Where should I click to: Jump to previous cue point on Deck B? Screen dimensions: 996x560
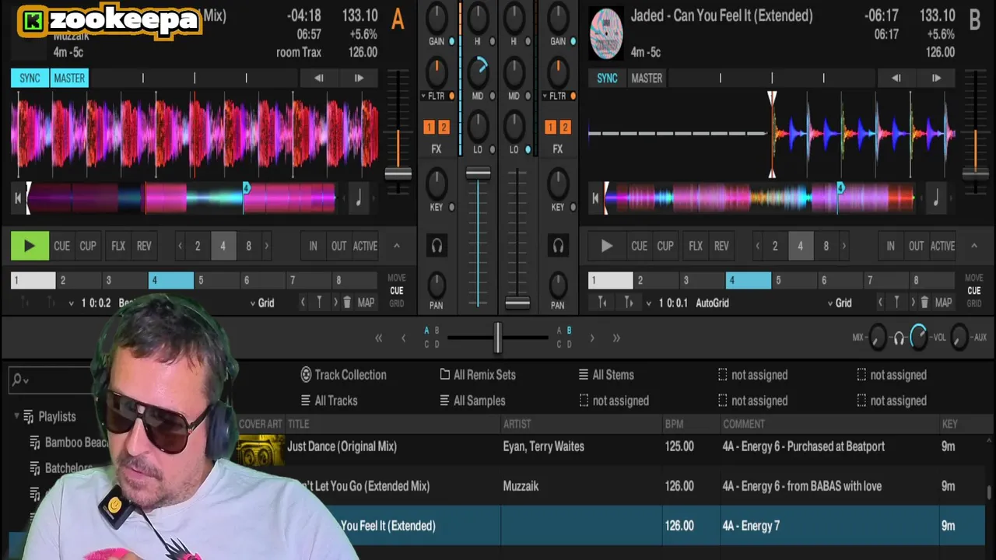[602, 303]
